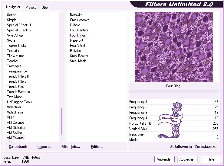The height and width of the screenshot is (166, 224).
Task: Click the Horizontal Shift slider
Action: click(174, 123)
